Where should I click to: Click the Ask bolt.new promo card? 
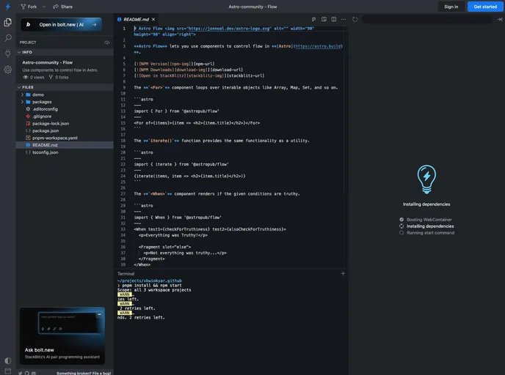pos(62,335)
